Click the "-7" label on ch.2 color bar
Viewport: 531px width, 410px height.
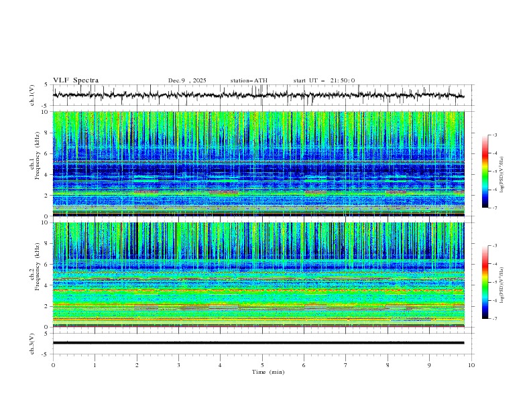494,319
